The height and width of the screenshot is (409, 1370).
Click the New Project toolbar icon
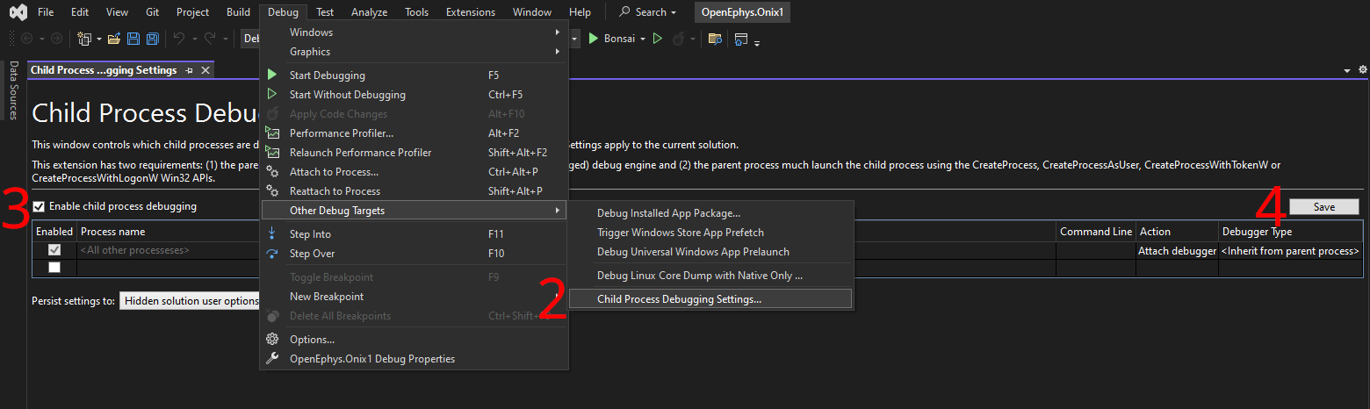[x=84, y=39]
